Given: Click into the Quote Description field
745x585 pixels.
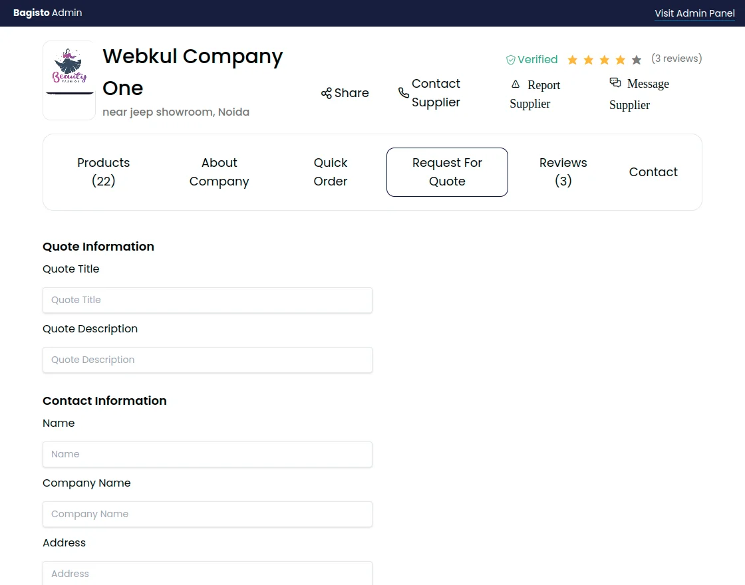Looking at the screenshot, I should (x=208, y=360).
